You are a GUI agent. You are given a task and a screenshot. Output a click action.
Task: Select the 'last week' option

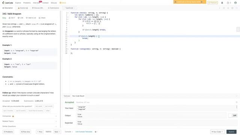(x=39, y=106)
